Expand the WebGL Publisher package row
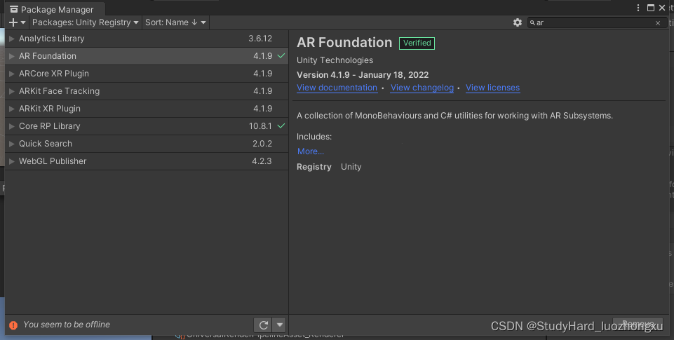The height and width of the screenshot is (340, 674). pyautogui.click(x=12, y=162)
